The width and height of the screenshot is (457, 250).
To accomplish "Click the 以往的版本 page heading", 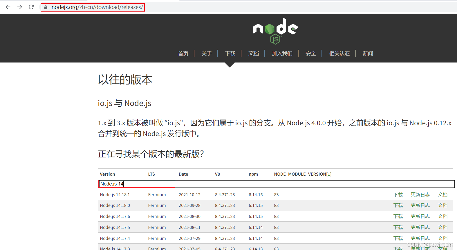I will pos(125,80).
